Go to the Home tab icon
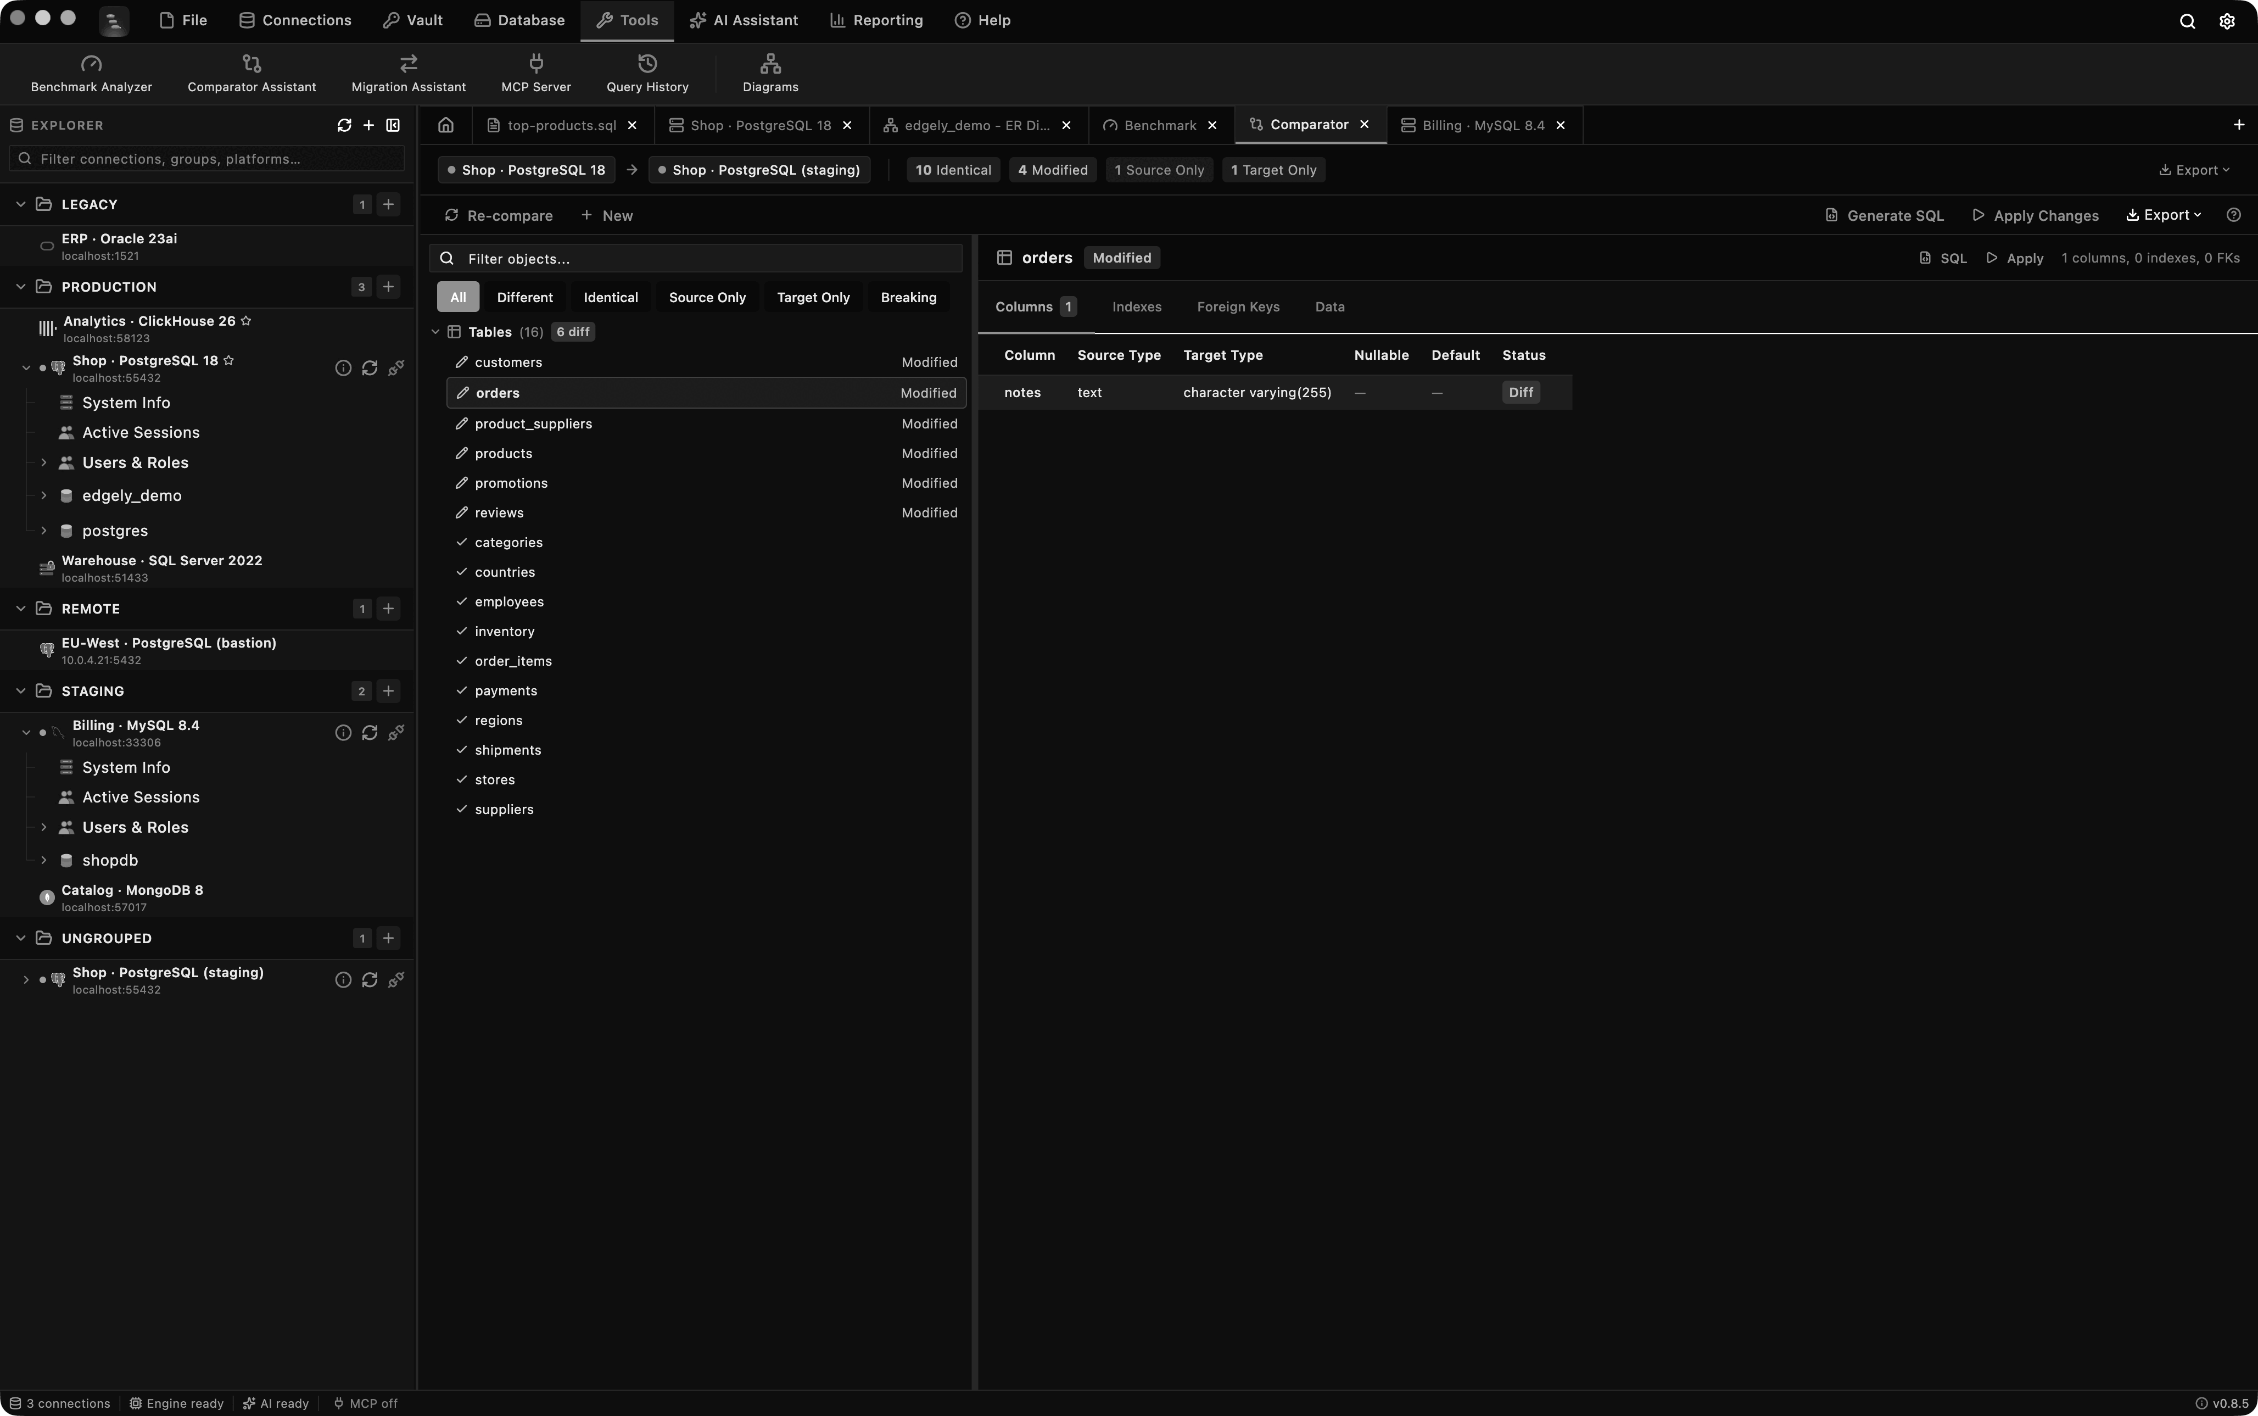Image resolution: width=2258 pixels, height=1416 pixels. pyautogui.click(x=445, y=125)
